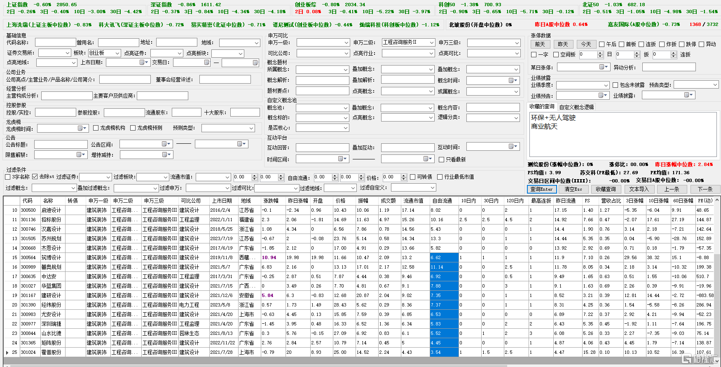Open calendar icon in 限售解禁 field
Image resolution: width=721 pixels, height=367 pixels.
[x=81, y=154]
